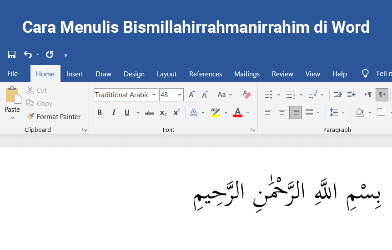Image resolution: width=392 pixels, height=250 pixels.
Task: Toggle Align Right button
Action: 296,113
